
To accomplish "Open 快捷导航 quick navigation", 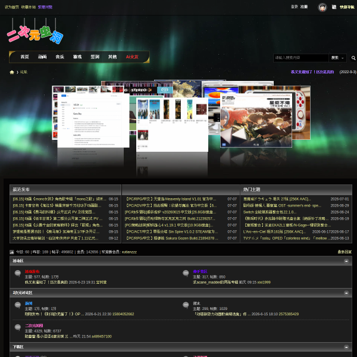I will click(347, 7).
